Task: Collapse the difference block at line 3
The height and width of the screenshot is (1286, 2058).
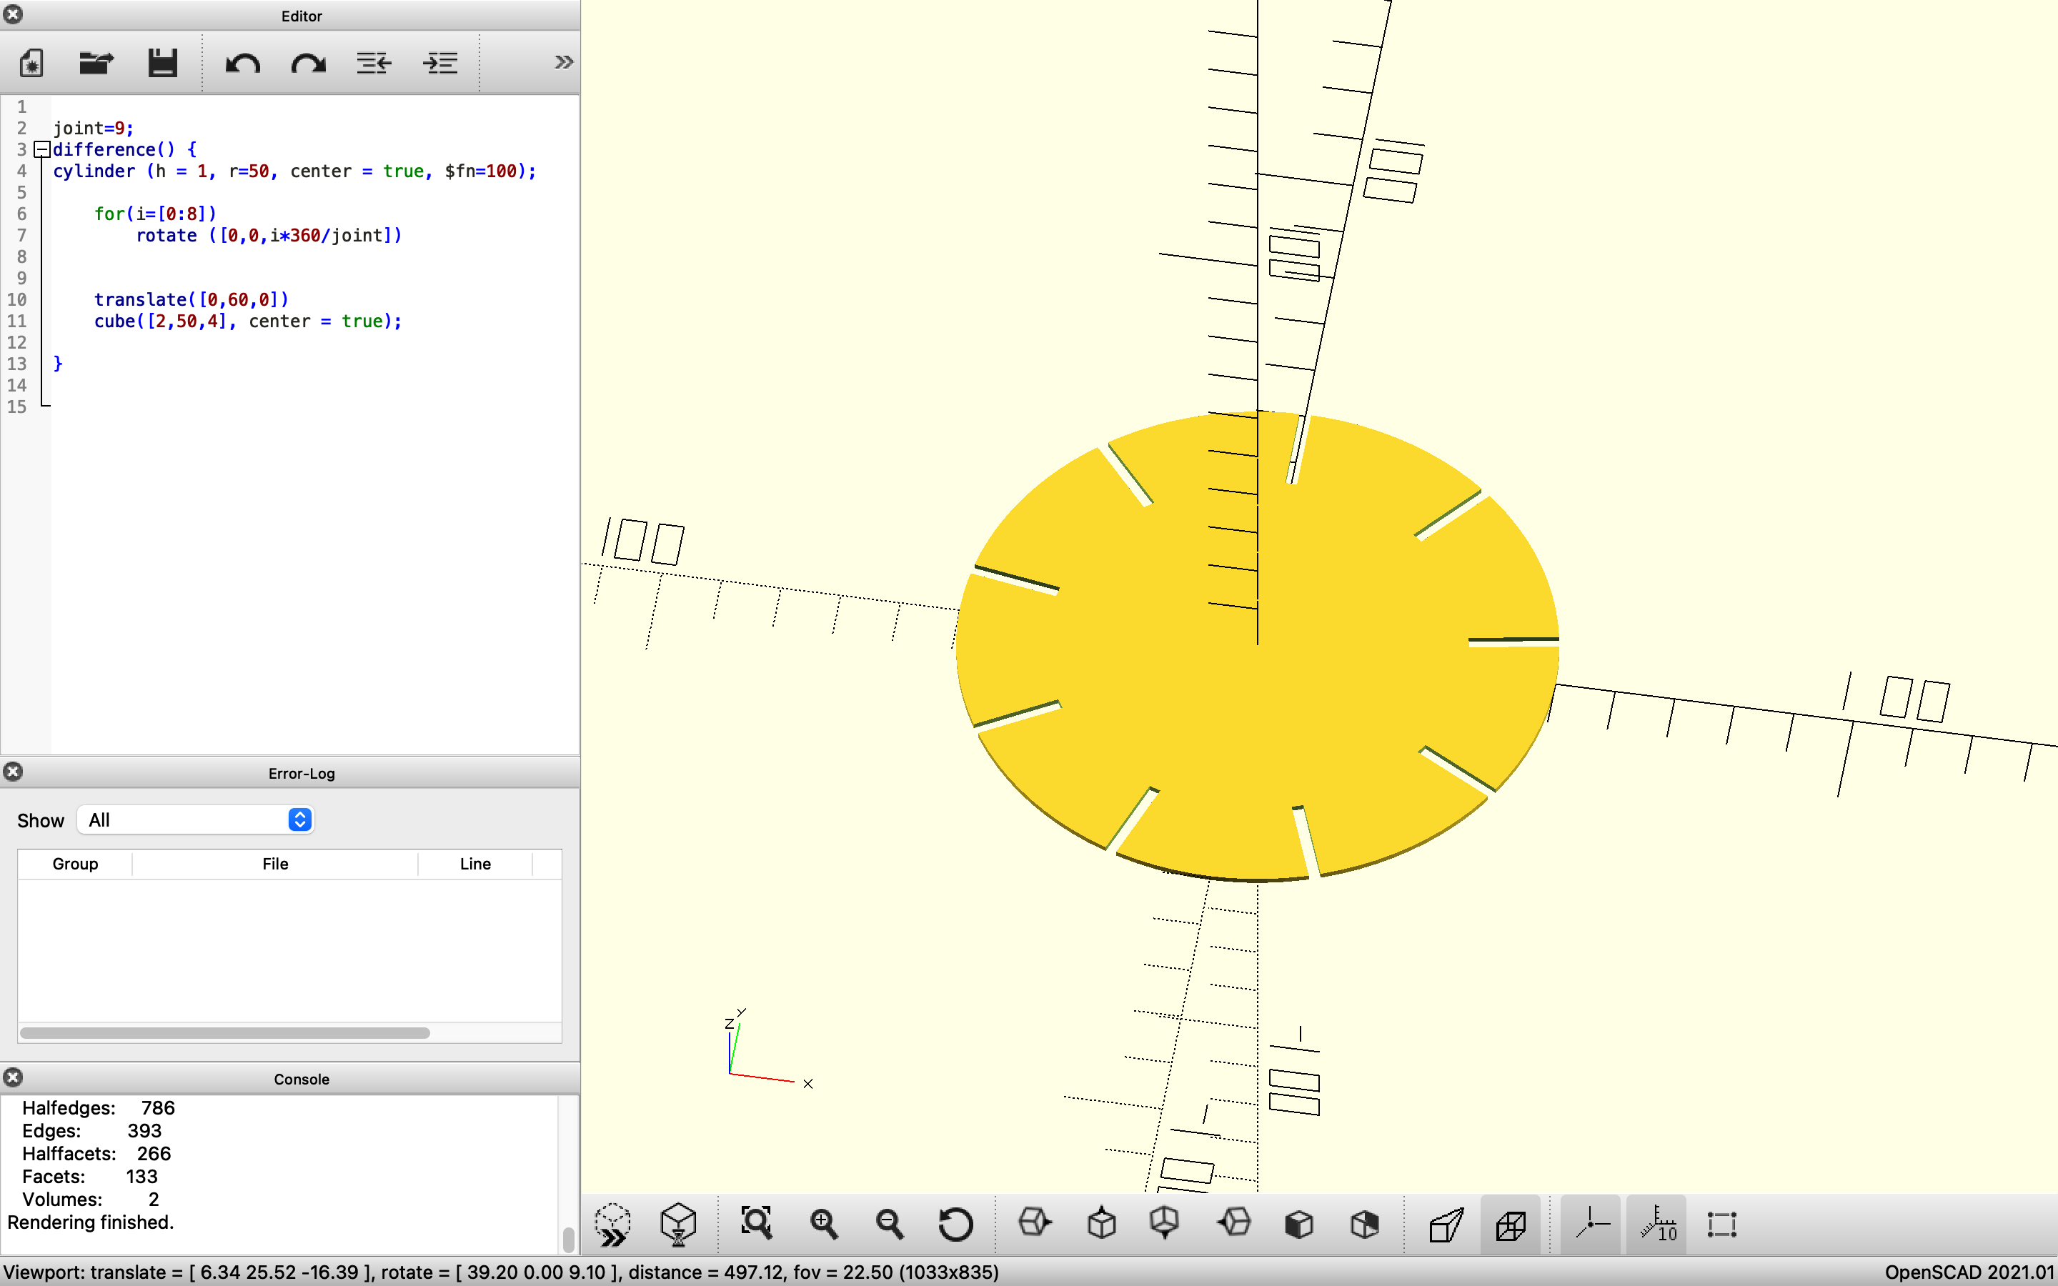Action: coord(40,150)
